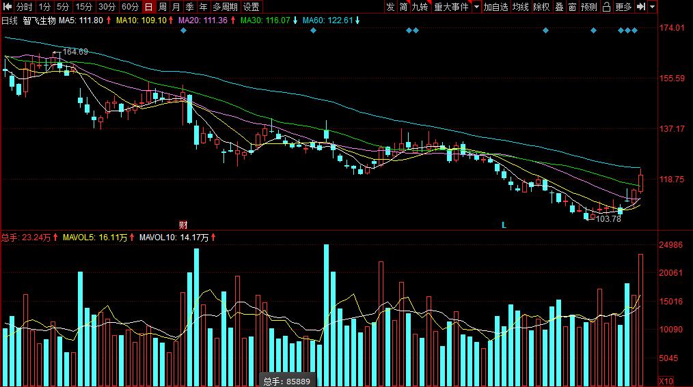Click the 简 icon in the toolbar
693x387 pixels.
click(403, 7)
